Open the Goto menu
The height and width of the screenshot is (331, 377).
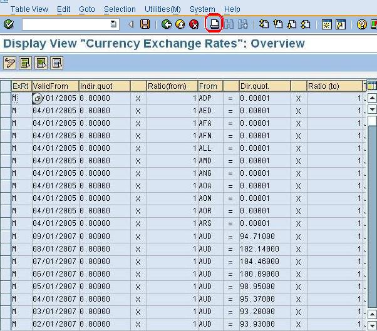[87, 9]
